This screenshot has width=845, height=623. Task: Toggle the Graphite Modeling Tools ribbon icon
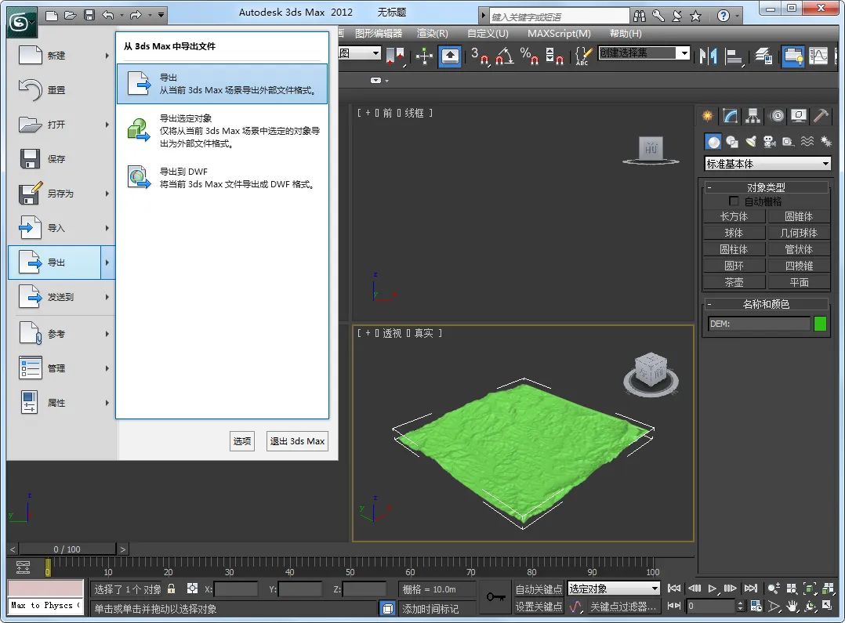click(792, 56)
